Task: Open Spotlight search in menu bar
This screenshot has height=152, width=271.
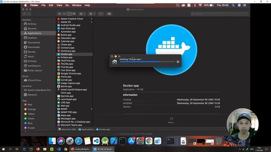Action: [233, 5]
